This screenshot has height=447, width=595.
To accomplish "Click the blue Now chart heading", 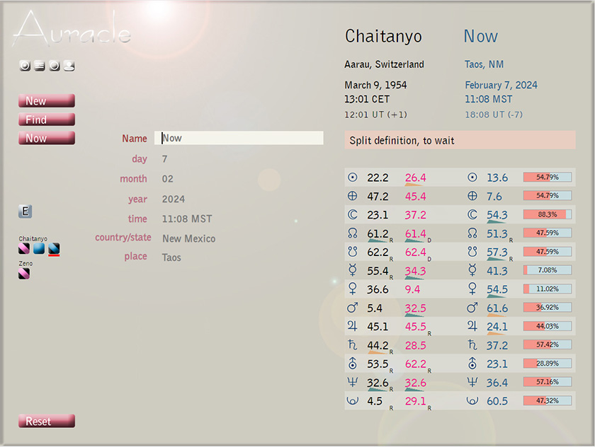I will 480,37.
